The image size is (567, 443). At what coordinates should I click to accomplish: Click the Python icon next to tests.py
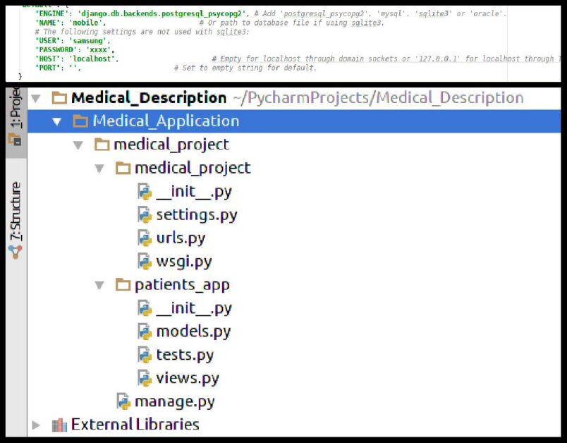(145, 354)
